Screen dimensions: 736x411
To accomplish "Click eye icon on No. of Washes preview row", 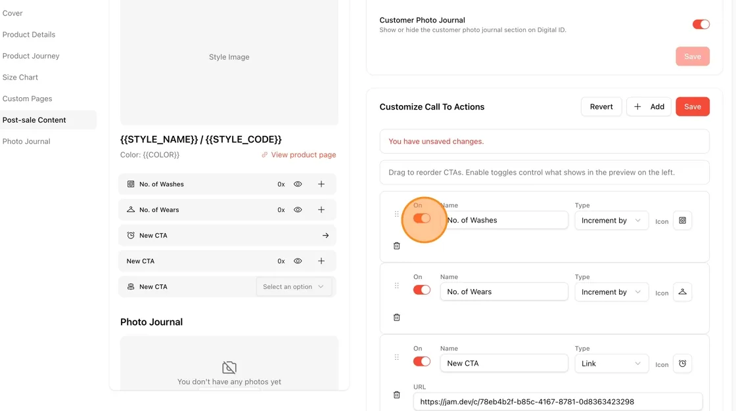I will click(298, 184).
